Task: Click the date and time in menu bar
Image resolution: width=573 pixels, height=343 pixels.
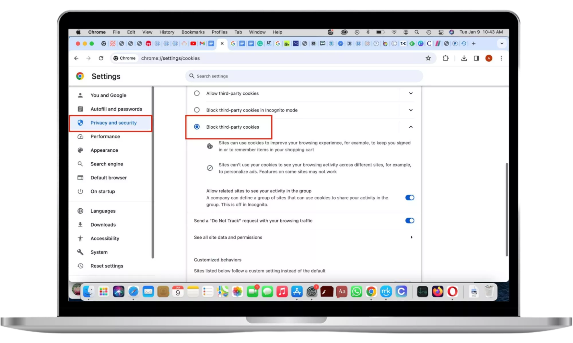Action: (481, 32)
